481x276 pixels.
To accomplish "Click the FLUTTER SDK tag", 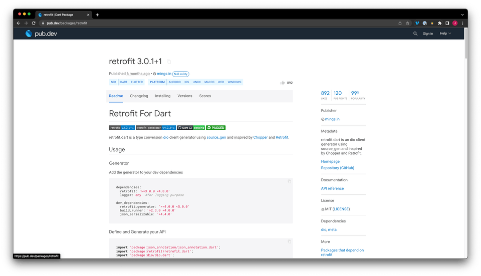I will (x=137, y=82).
